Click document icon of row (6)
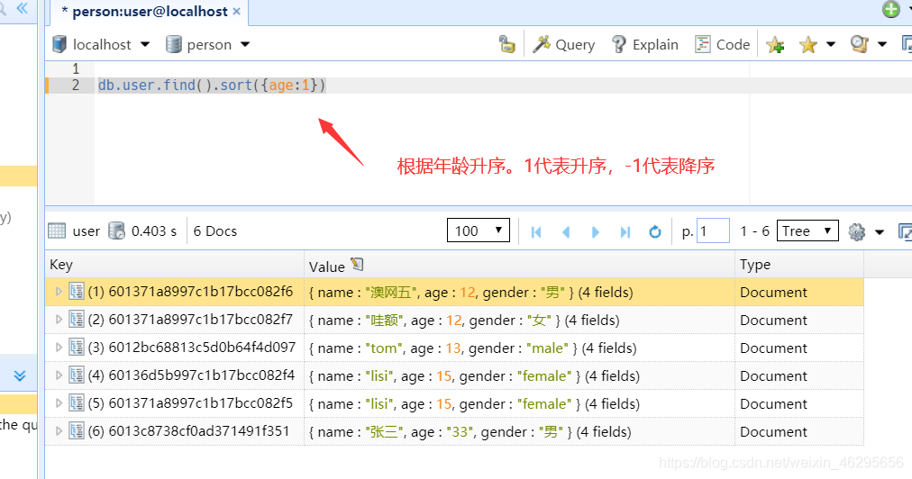The height and width of the screenshot is (479, 912). click(x=77, y=430)
